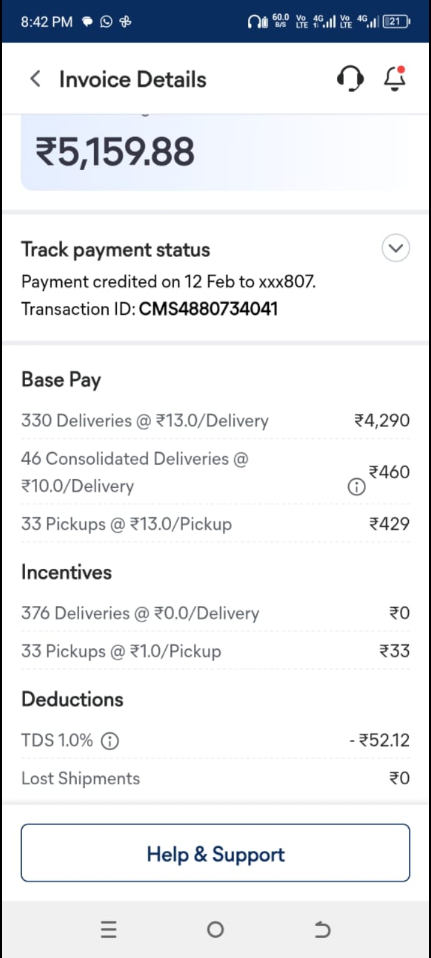Open customer support headset icon
431x958 pixels.
click(350, 78)
